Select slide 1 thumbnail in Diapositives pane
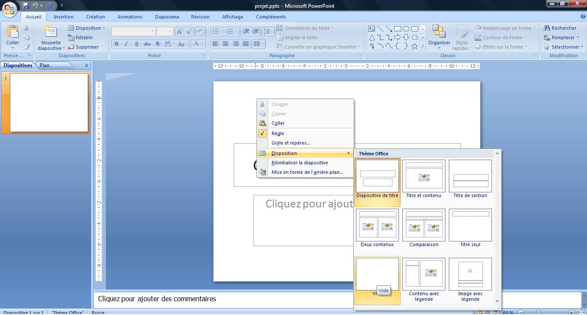 click(x=49, y=102)
